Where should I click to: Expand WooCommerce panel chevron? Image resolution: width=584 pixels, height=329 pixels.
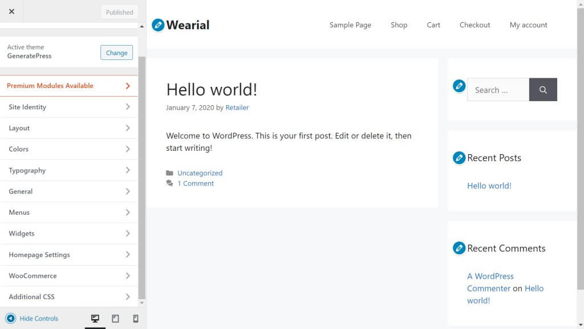(x=128, y=276)
